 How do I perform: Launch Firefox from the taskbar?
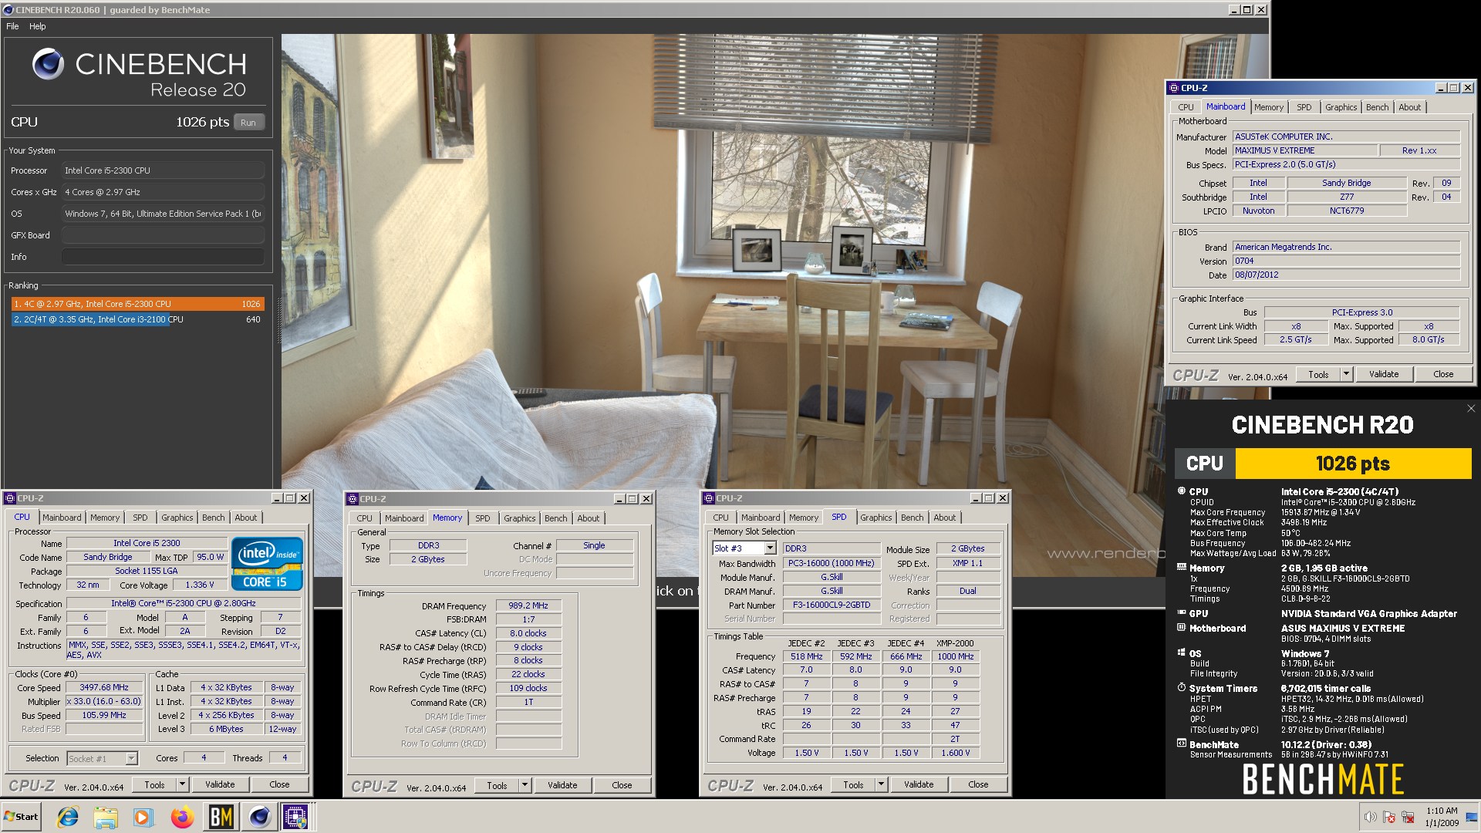182,817
